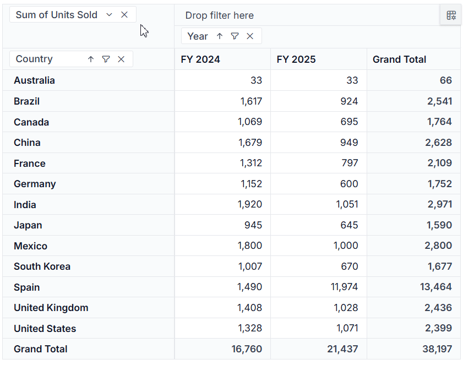Screen dimensions: 463x365
Task: Open the Sum of Units Sold aggregation dropdown
Action: click(x=109, y=15)
